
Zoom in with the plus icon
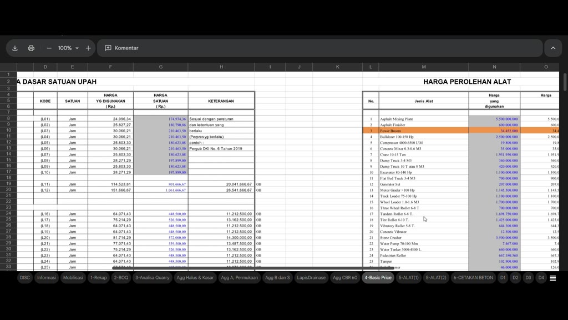88,48
